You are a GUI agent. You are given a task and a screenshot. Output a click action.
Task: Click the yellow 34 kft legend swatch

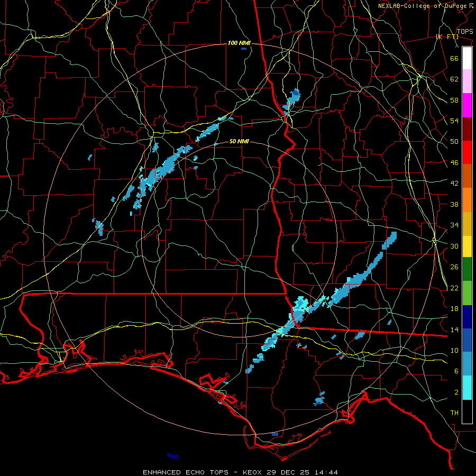(x=467, y=246)
